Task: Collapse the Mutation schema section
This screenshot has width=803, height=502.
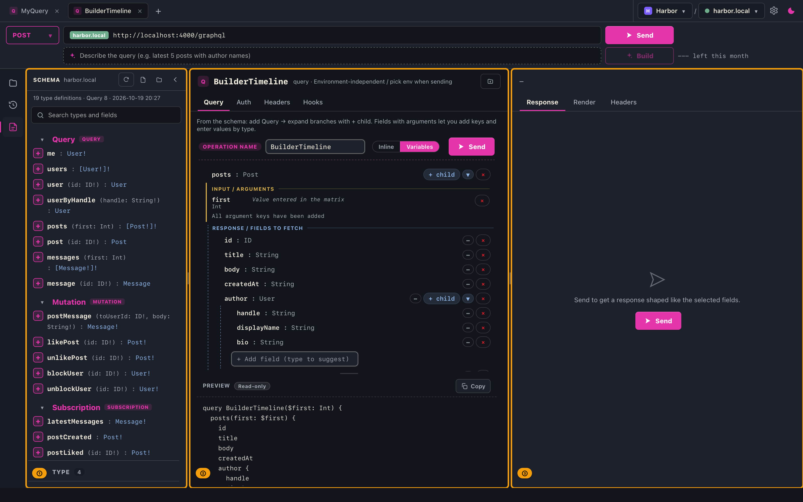Action: tap(42, 302)
